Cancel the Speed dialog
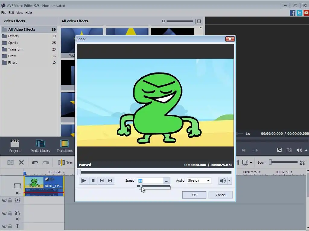The height and width of the screenshot is (231, 309). tap(221, 195)
